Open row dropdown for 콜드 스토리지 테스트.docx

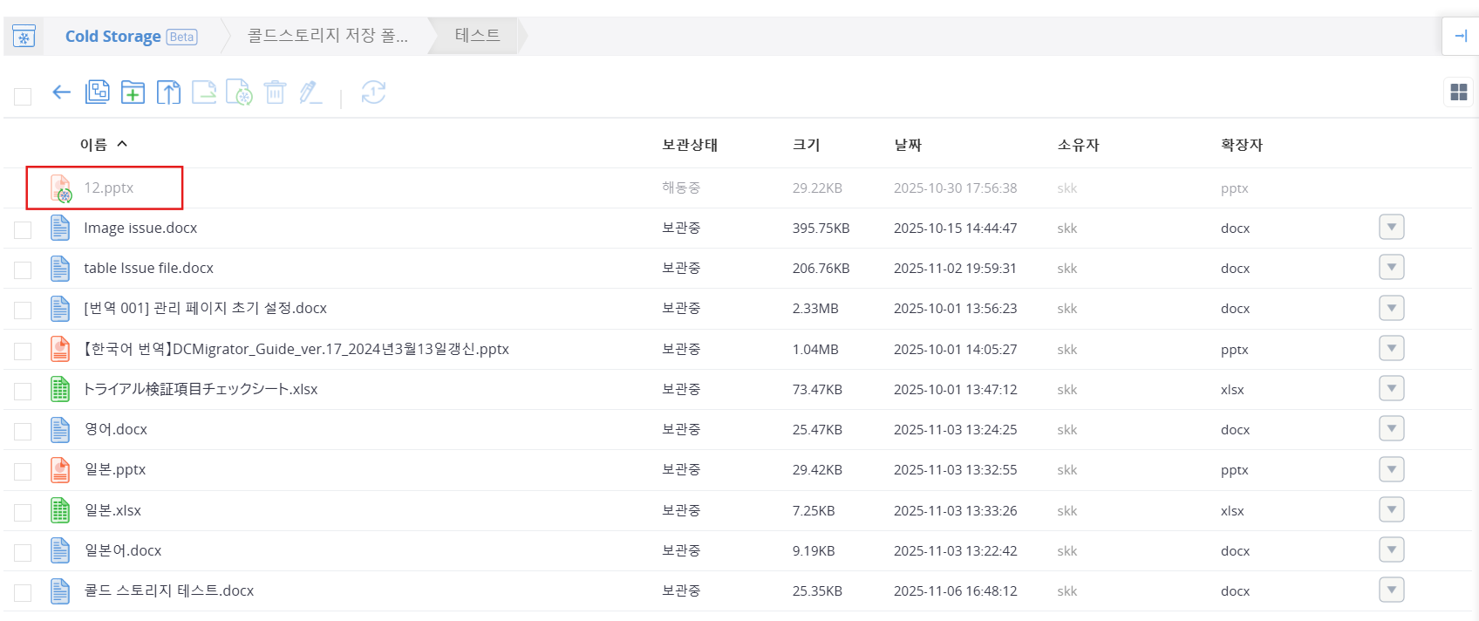click(1391, 590)
